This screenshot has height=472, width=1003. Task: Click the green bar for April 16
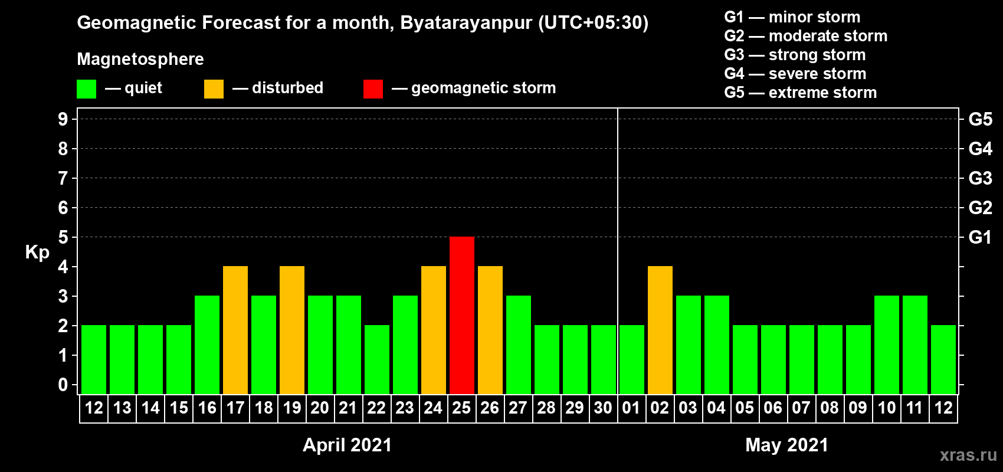tap(207, 345)
